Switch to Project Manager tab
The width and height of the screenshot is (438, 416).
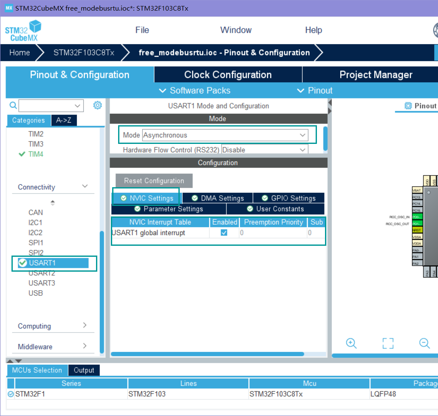(x=376, y=75)
